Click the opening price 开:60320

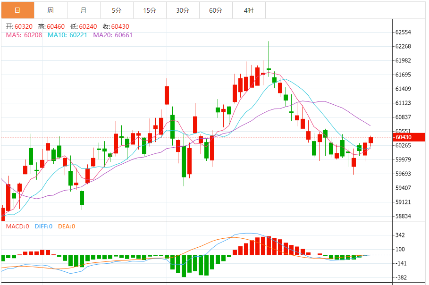click(19, 26)
